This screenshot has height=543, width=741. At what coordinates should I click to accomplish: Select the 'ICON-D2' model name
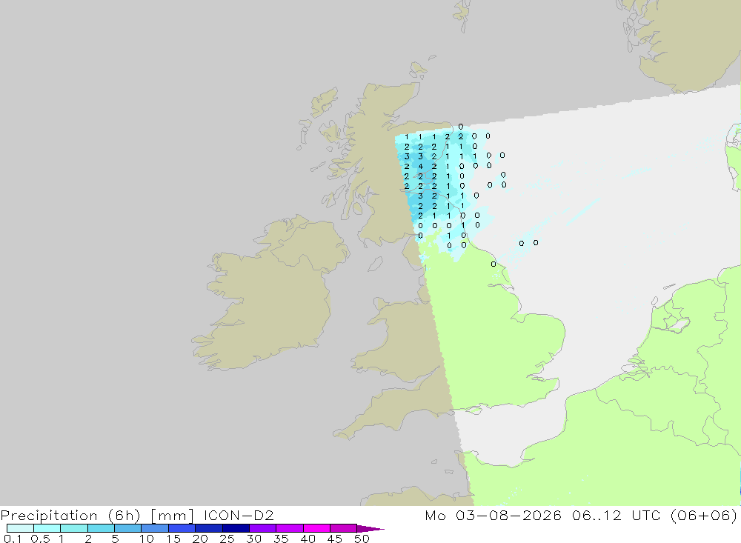coord(239,516)
